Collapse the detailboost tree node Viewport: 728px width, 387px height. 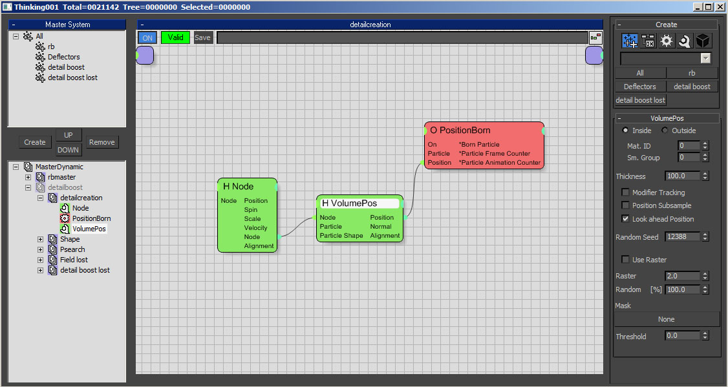pos(28,187)
